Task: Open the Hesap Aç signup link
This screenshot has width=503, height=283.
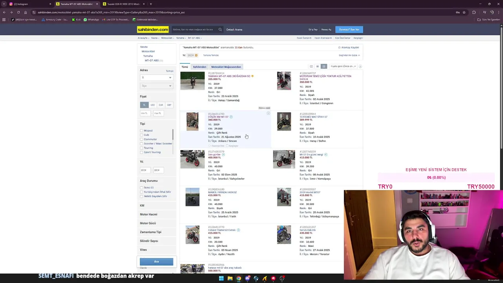Action: click(326, 29)
